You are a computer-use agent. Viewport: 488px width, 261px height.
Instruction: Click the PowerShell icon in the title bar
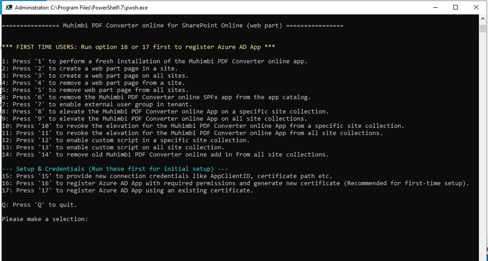coord(8,8)
